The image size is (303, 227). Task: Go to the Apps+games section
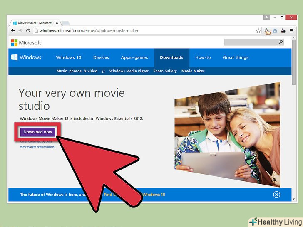click(x=134, y=57)
